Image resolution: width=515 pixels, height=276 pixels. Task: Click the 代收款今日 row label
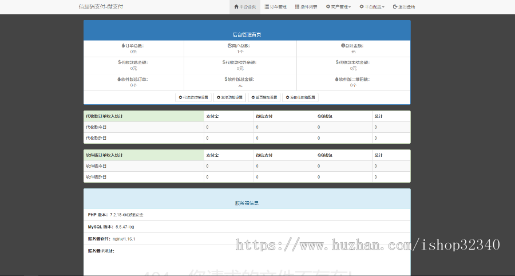(96, 127)
